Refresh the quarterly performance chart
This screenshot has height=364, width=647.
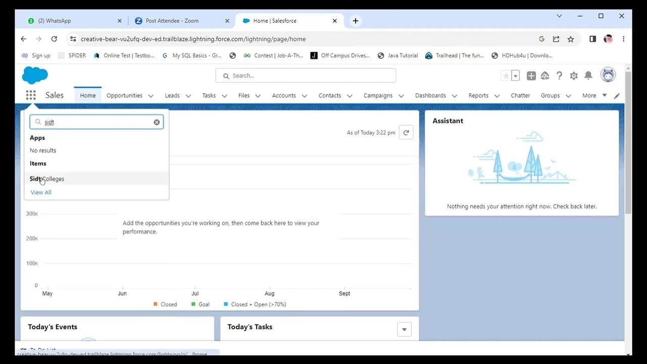pyautogui.click(x=406, y=132)
